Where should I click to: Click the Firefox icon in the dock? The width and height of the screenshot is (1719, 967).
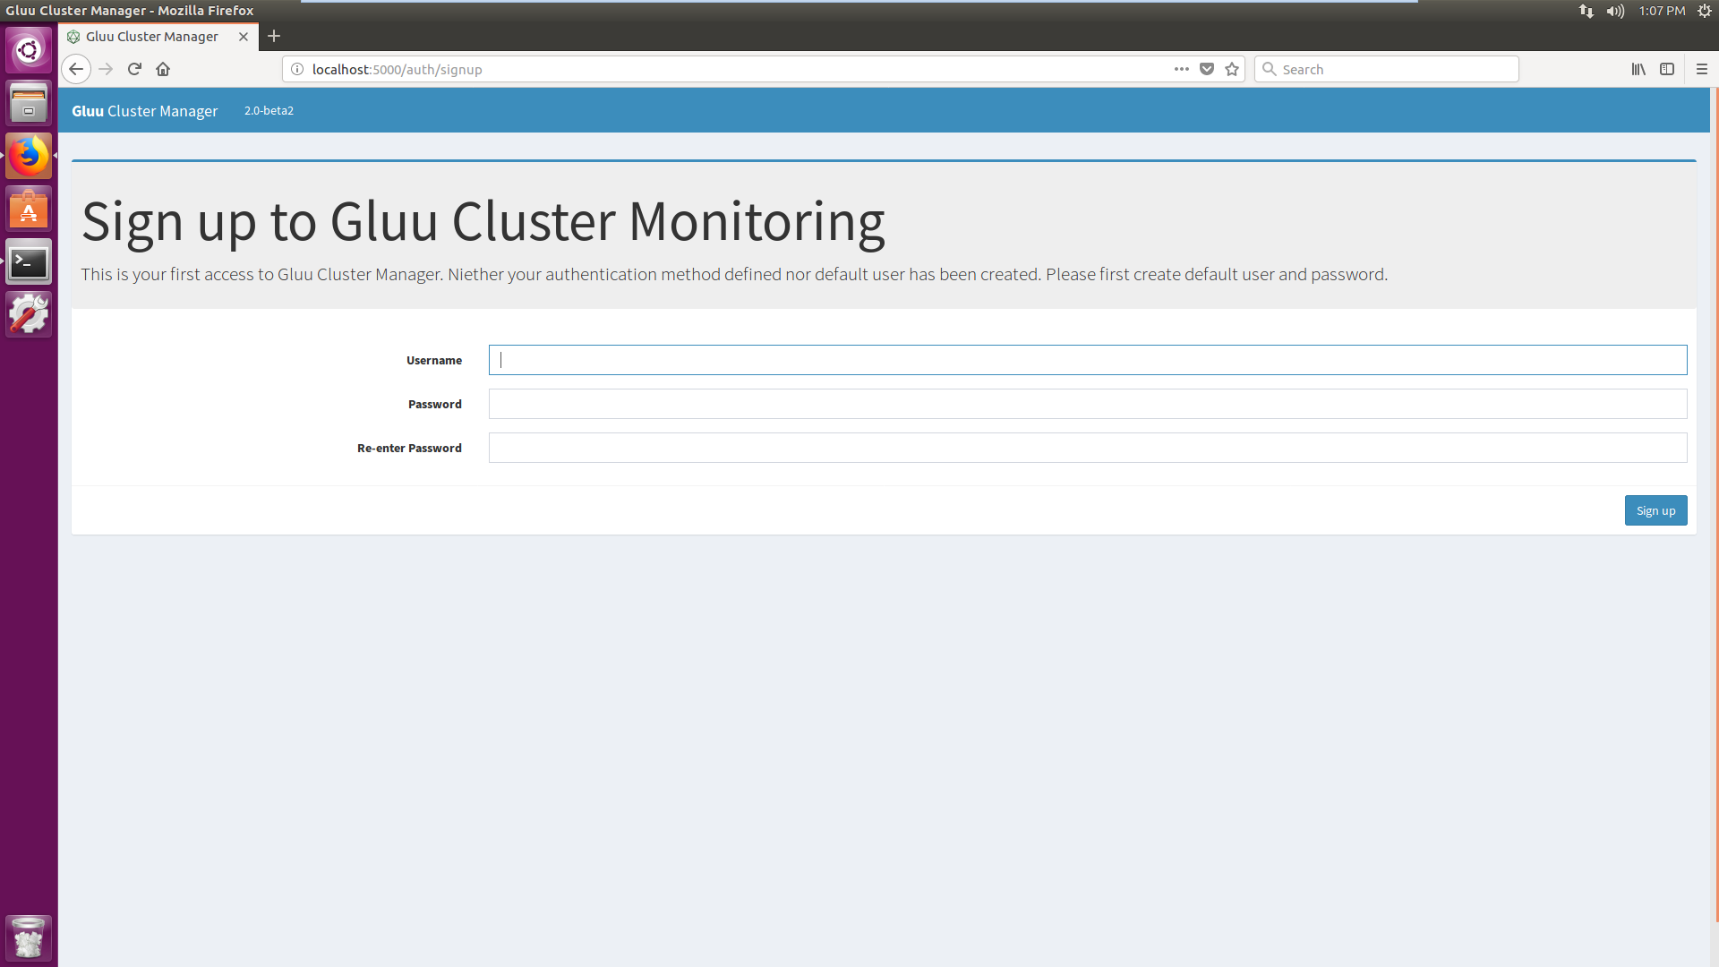tap(29, 156)
